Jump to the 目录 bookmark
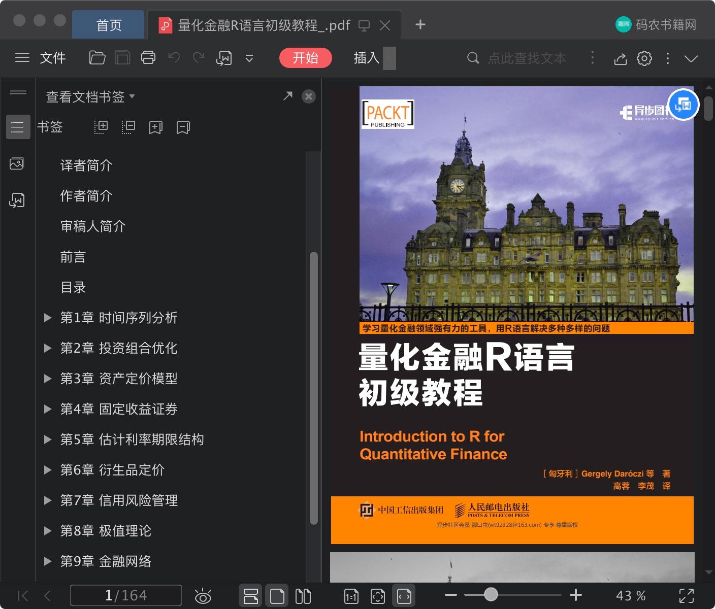Screen dimensions: 715x609 73,287
